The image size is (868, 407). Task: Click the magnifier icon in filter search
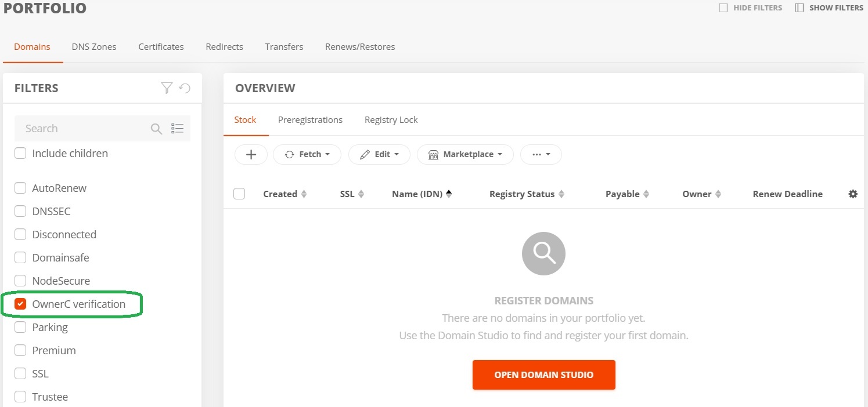(156, 129)
